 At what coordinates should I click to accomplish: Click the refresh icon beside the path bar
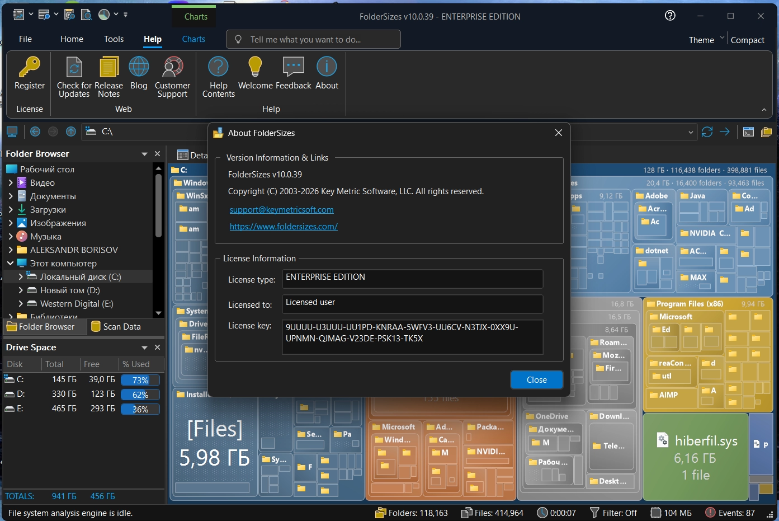coord(707,132)
